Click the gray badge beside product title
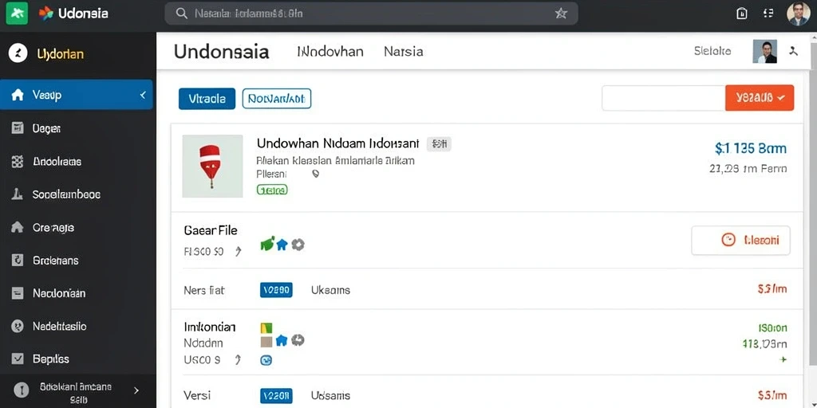 click(x=440, y=144)
